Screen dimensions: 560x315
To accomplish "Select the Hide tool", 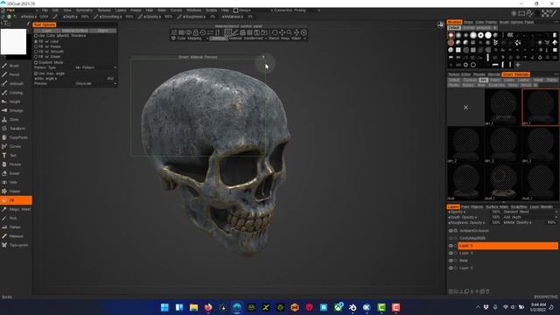I will 14,182.
